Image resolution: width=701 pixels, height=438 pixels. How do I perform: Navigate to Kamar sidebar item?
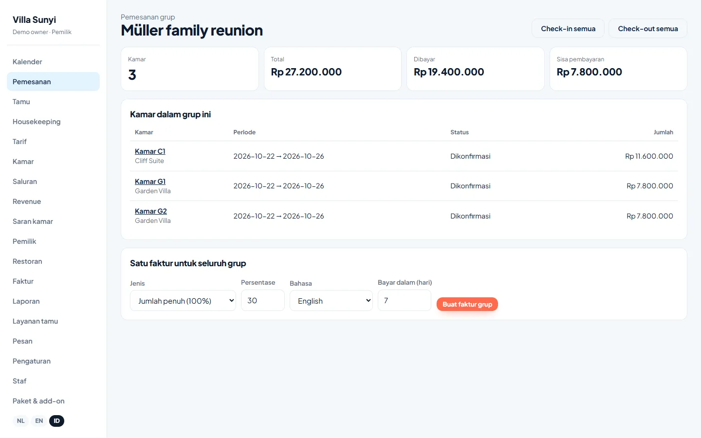tap(53, 162)
